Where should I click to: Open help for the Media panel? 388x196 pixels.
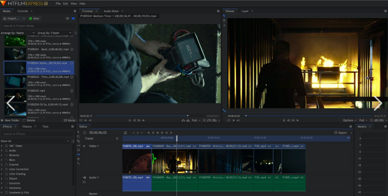coord(75,11)
